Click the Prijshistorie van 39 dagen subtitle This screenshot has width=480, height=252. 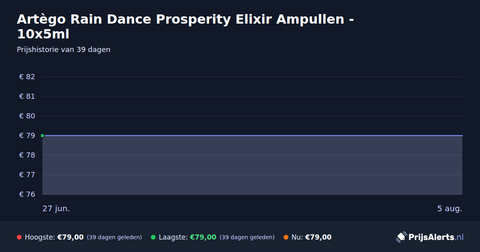click(x=64, y=50)
